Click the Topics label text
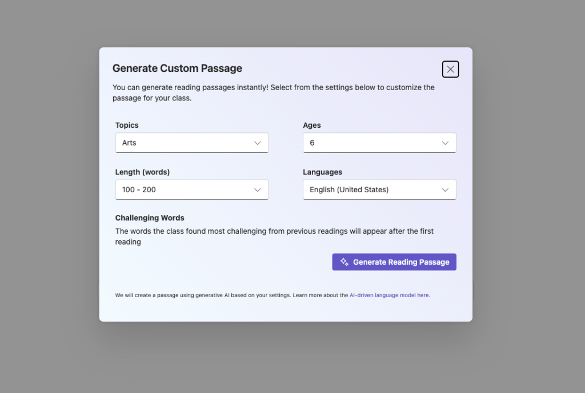 126,125
